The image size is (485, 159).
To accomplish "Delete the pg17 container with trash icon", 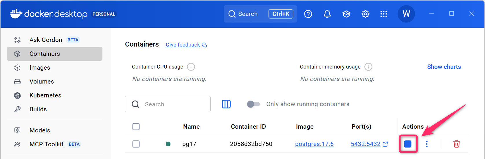I will [x=456, y=144].
